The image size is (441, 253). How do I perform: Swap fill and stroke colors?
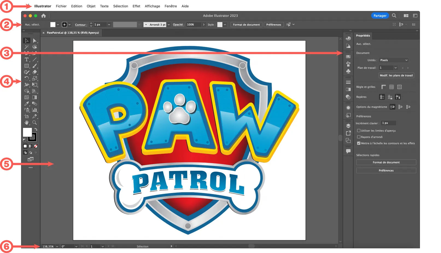click(36, 129)
